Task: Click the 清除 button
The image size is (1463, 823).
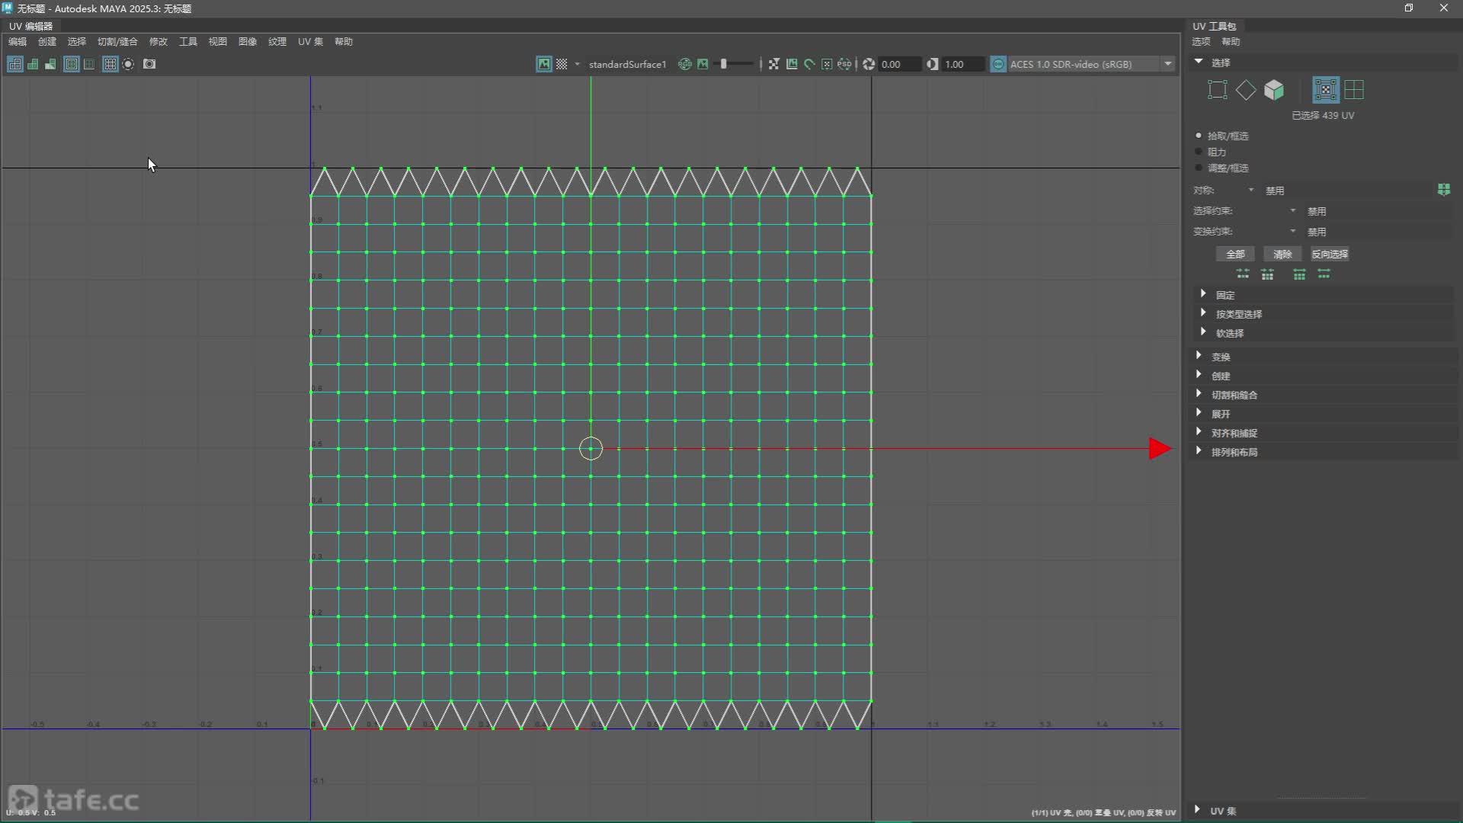Action: pyautogui.click(x=1282, y=254)
